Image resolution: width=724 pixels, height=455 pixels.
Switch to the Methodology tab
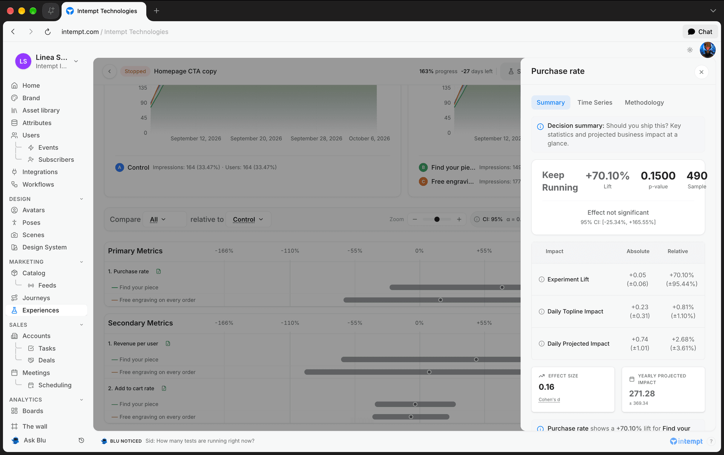pos(644,103)
